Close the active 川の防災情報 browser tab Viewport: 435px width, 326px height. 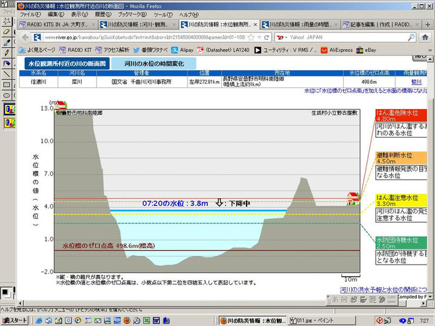pyautogui.click(x=255, y=25)
